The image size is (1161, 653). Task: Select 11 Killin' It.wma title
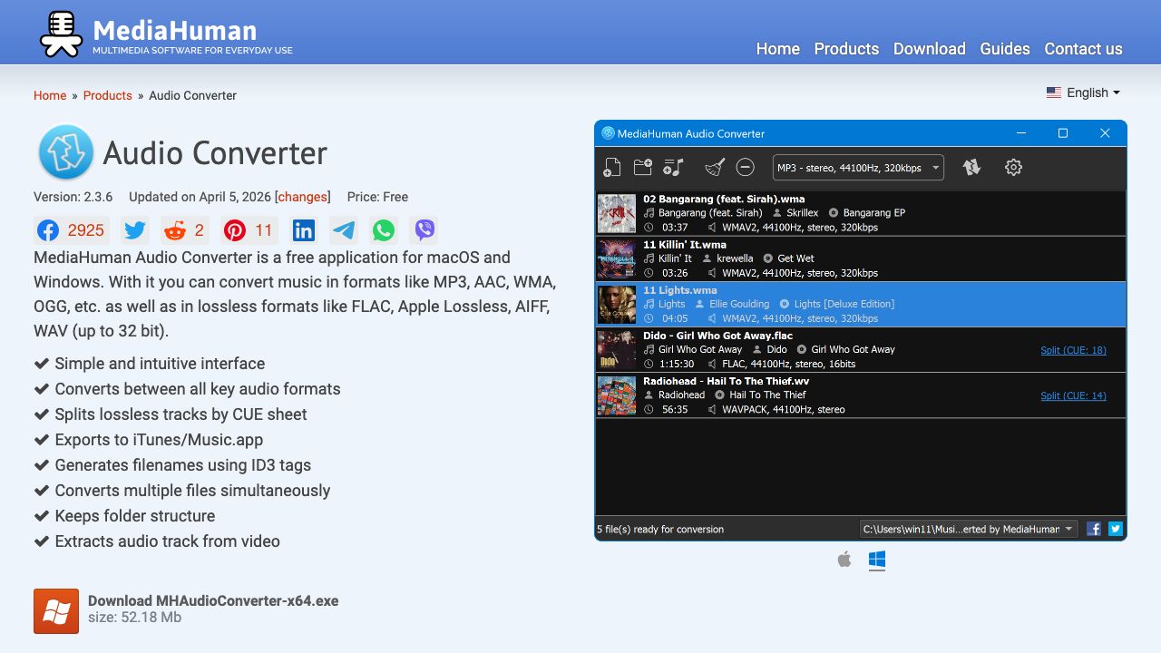pos(685,244)
